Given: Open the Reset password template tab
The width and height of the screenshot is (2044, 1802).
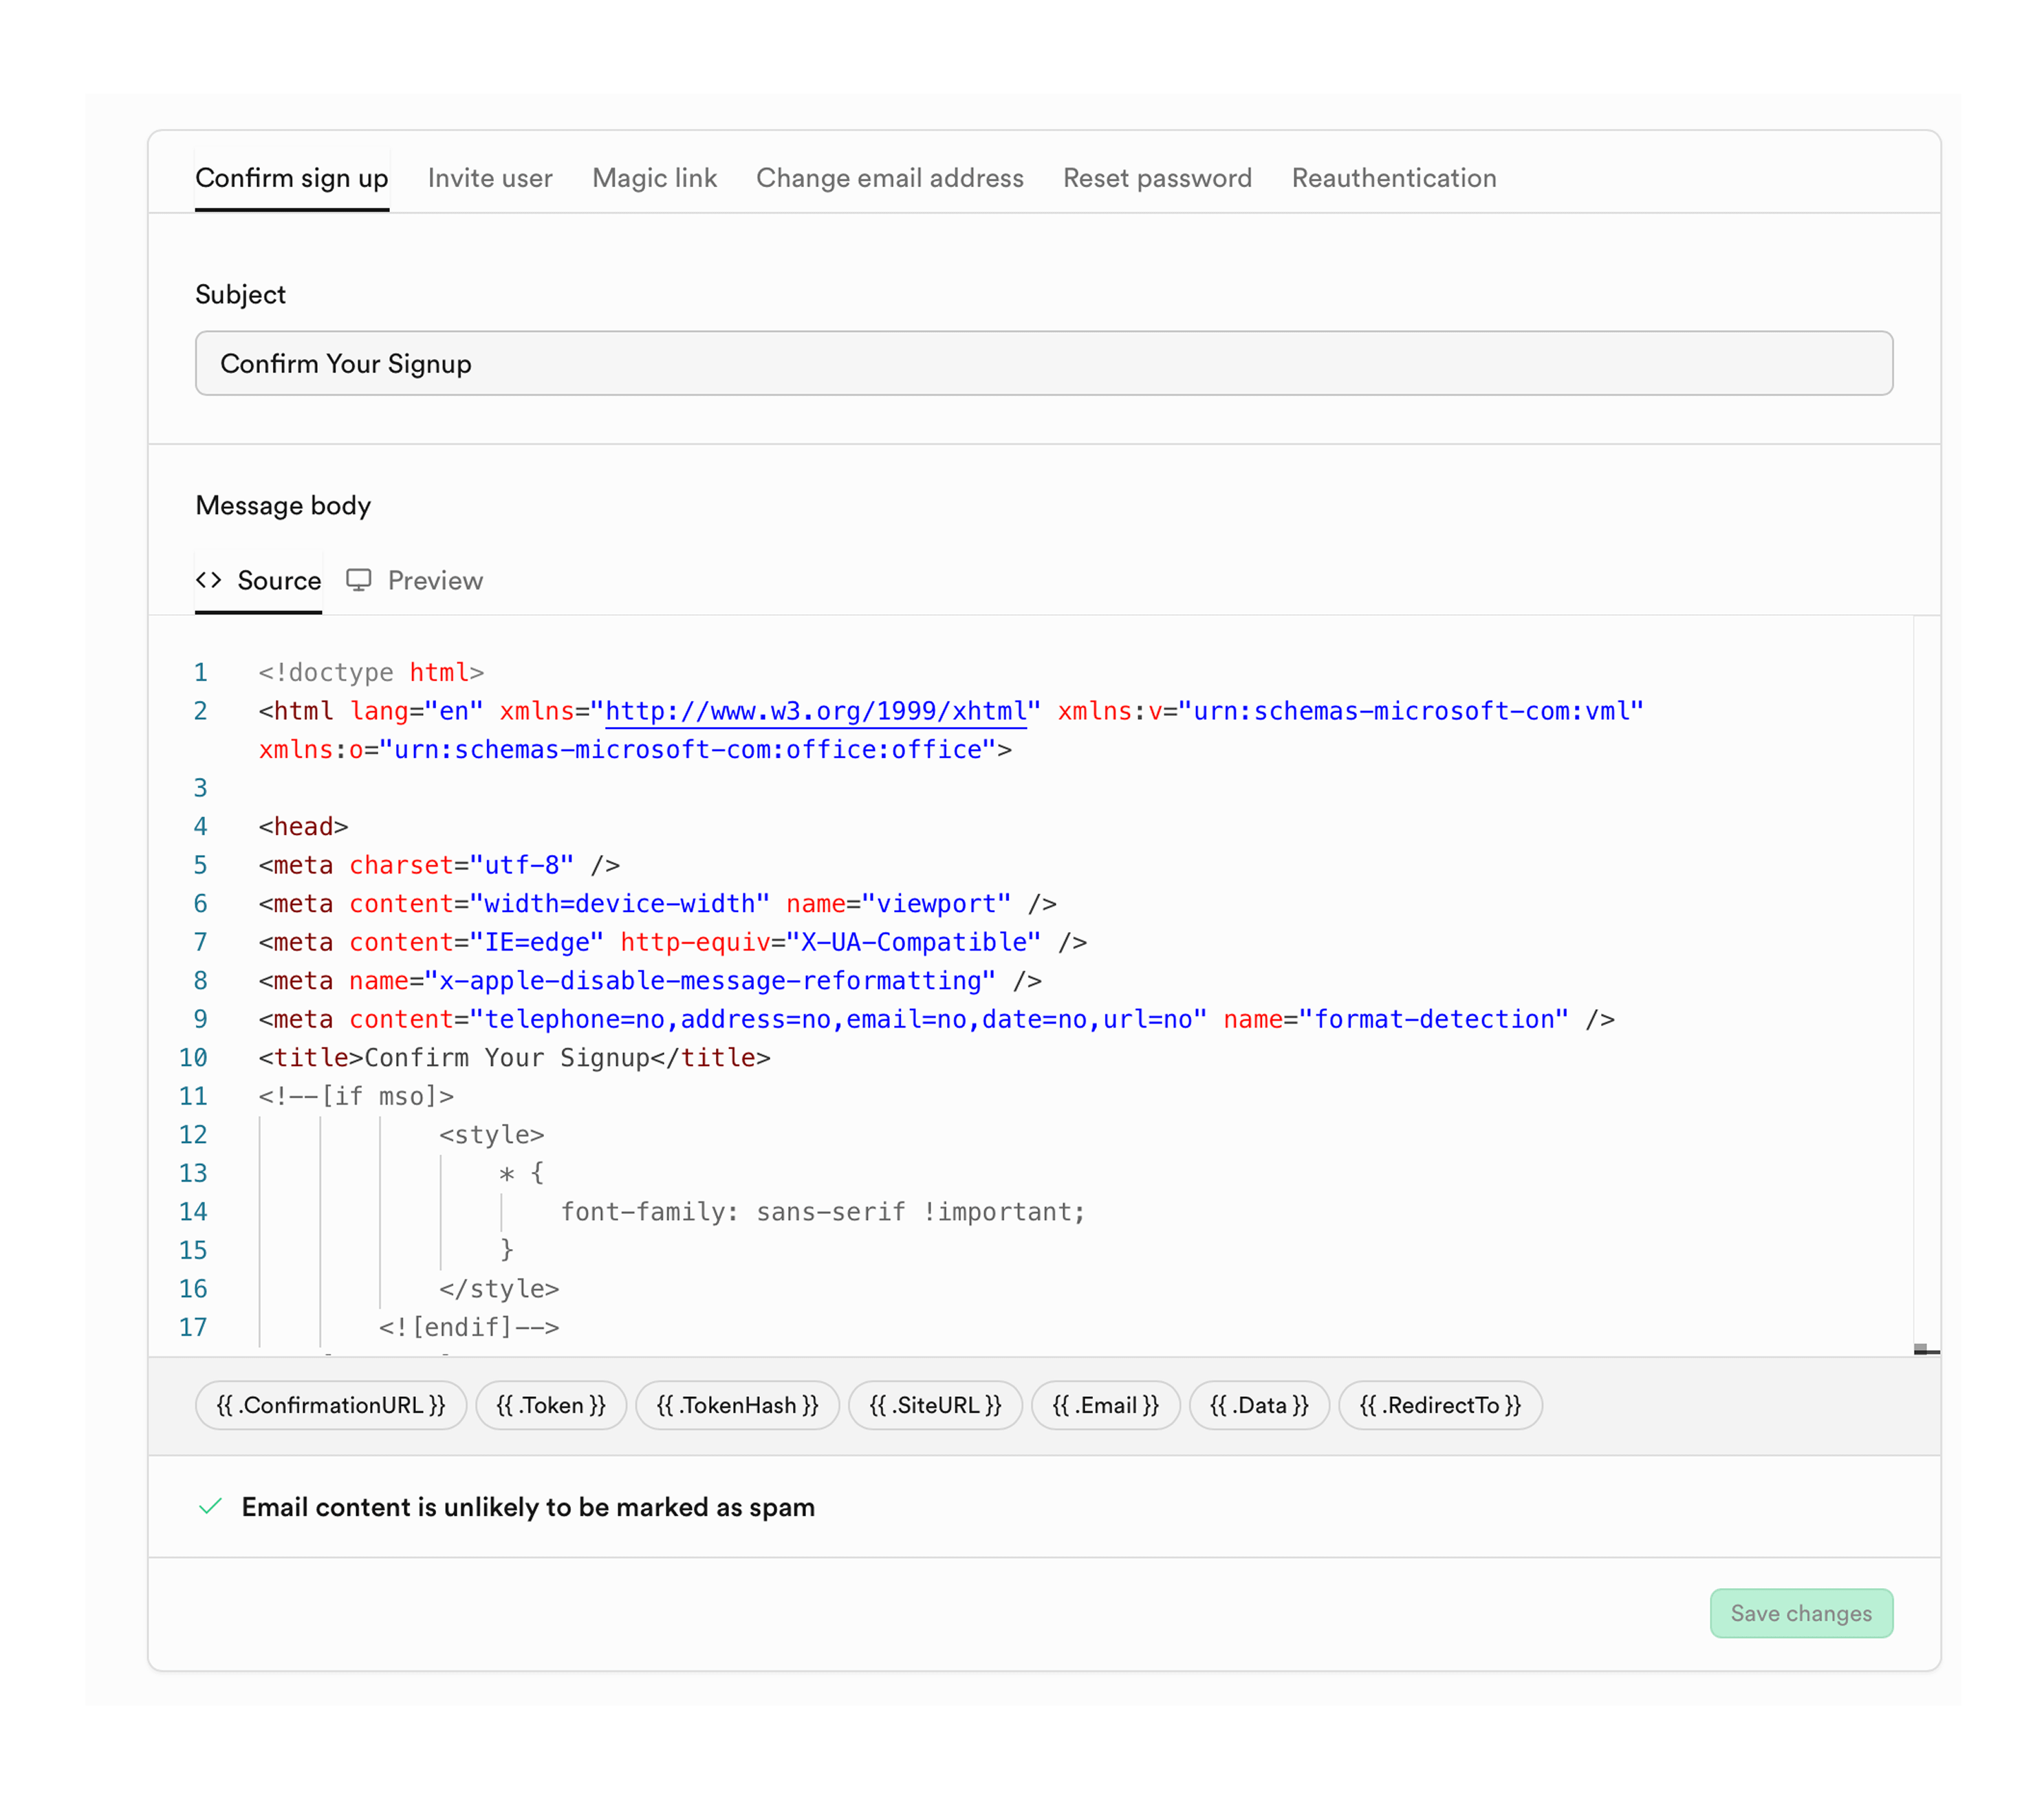Looking at the screenshot, I should click(x=1157, y=177).
